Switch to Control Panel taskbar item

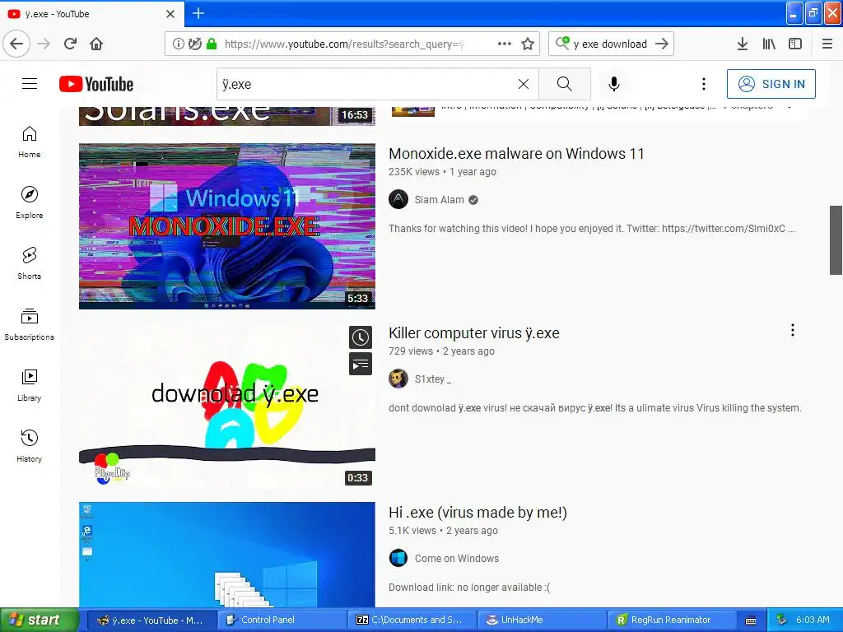tap(283, 620)
